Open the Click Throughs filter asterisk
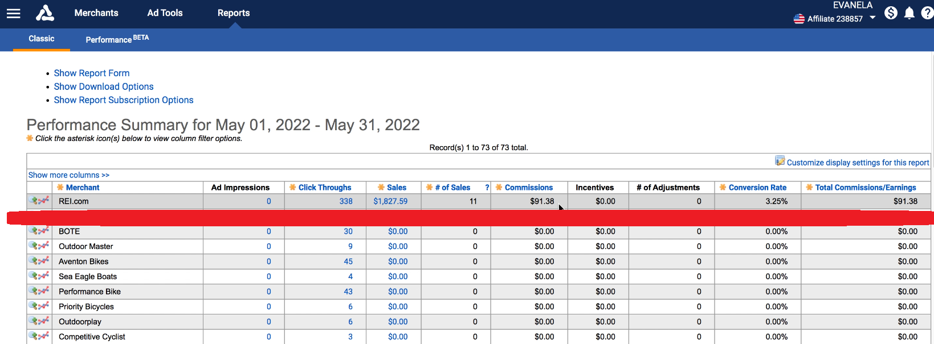This screenshot has width=934, height=344. [x=293, y=187]
